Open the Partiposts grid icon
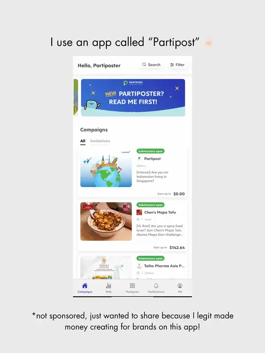The width and height of the screenshot is (265, 353). click(132, 286)
